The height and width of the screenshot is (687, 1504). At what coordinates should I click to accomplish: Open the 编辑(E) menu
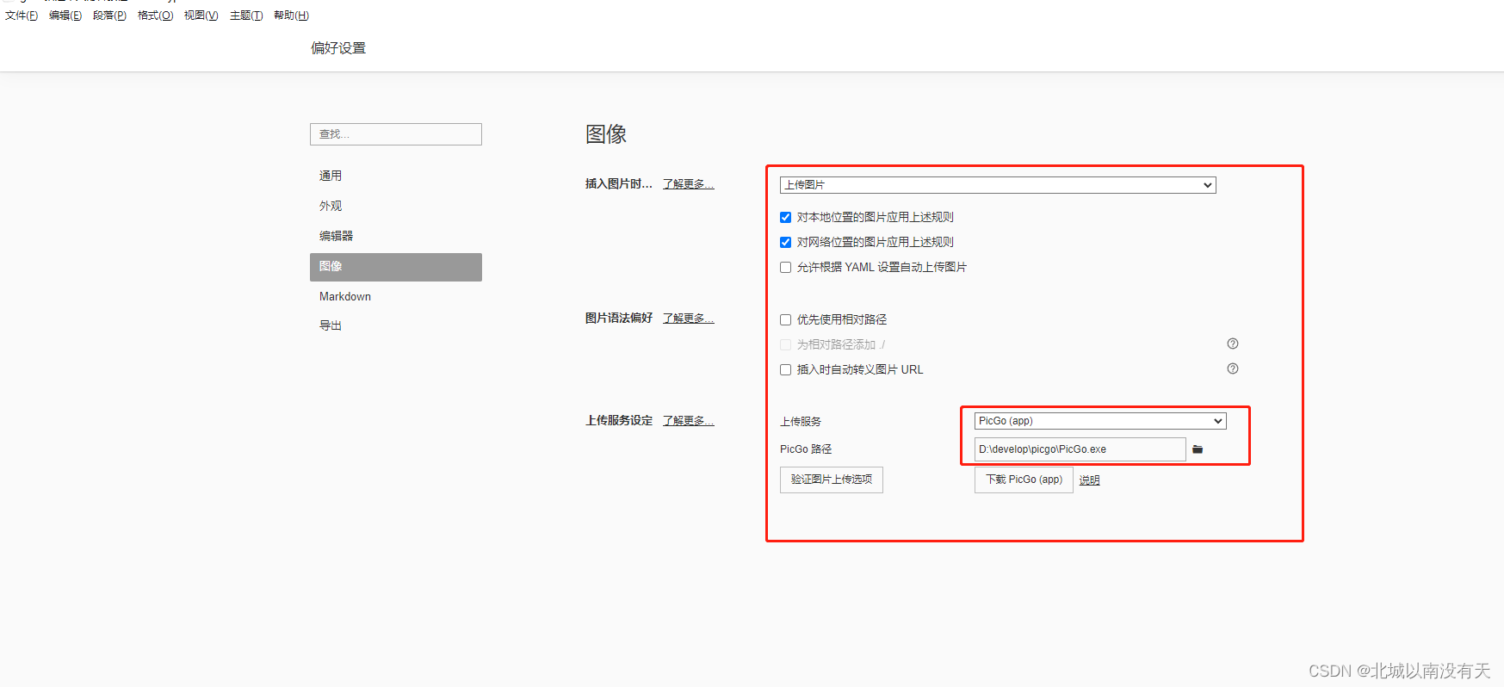(65, 15)
